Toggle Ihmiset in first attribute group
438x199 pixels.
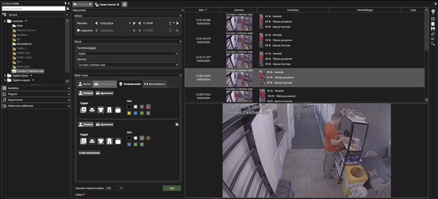(x=86, y=93)
